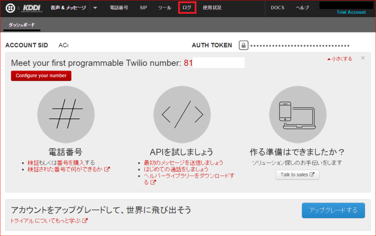Click the アップグレードする button
Viewport: 376px width, 236px height.
tap(333, 210)
